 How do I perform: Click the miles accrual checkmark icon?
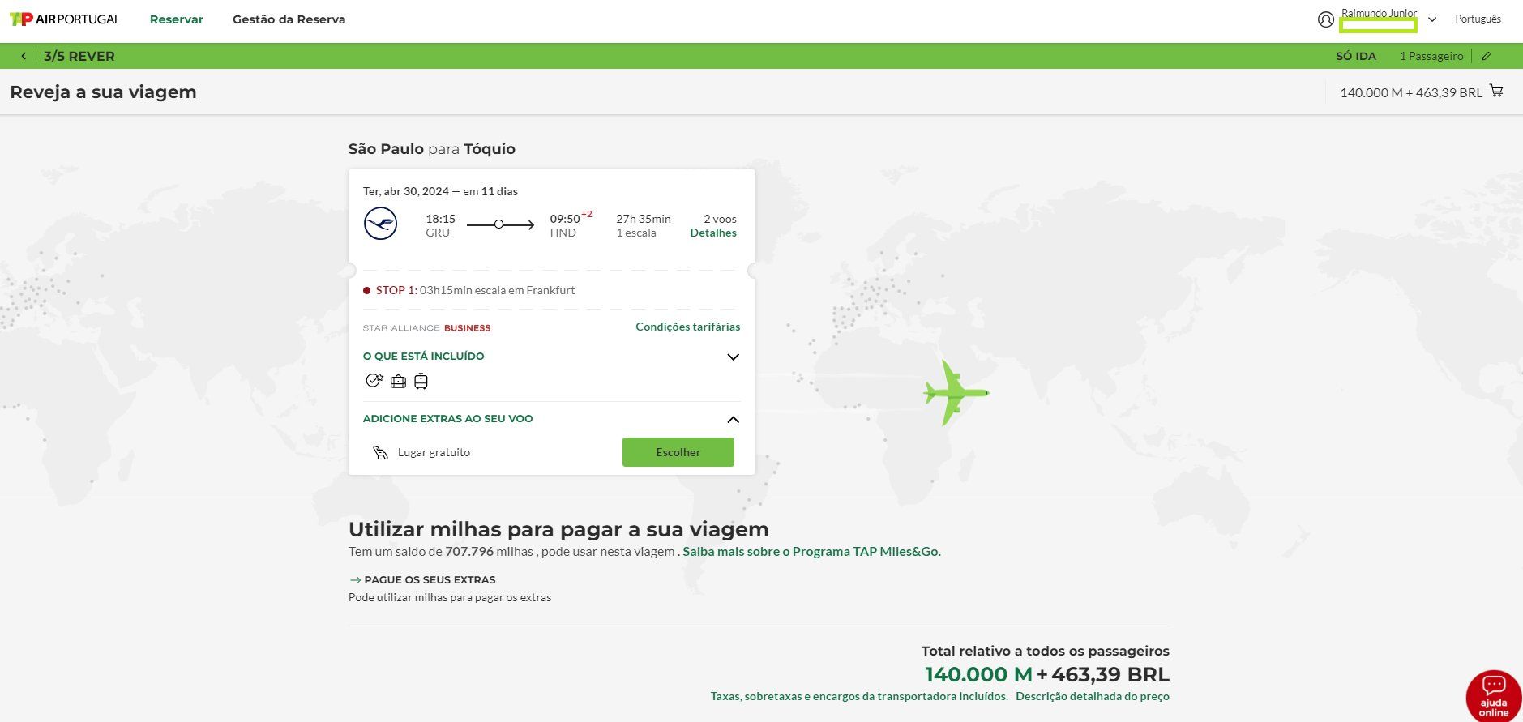(374, 380)
